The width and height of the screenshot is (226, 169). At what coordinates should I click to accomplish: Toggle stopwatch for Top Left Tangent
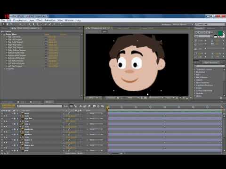[x=7, y=39]
